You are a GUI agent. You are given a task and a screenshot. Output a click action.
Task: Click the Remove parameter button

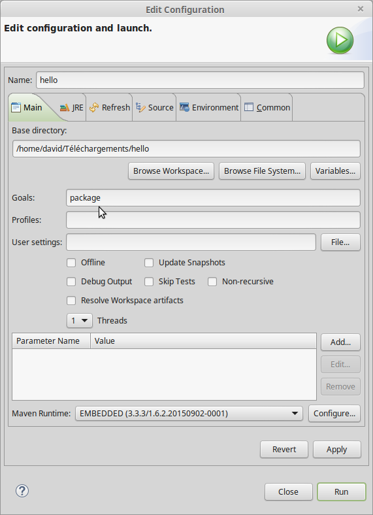(340, 387)
